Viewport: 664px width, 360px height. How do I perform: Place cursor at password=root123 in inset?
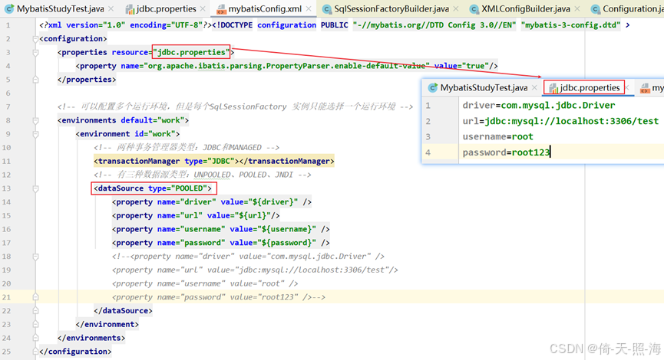click(x=506, y=152)
